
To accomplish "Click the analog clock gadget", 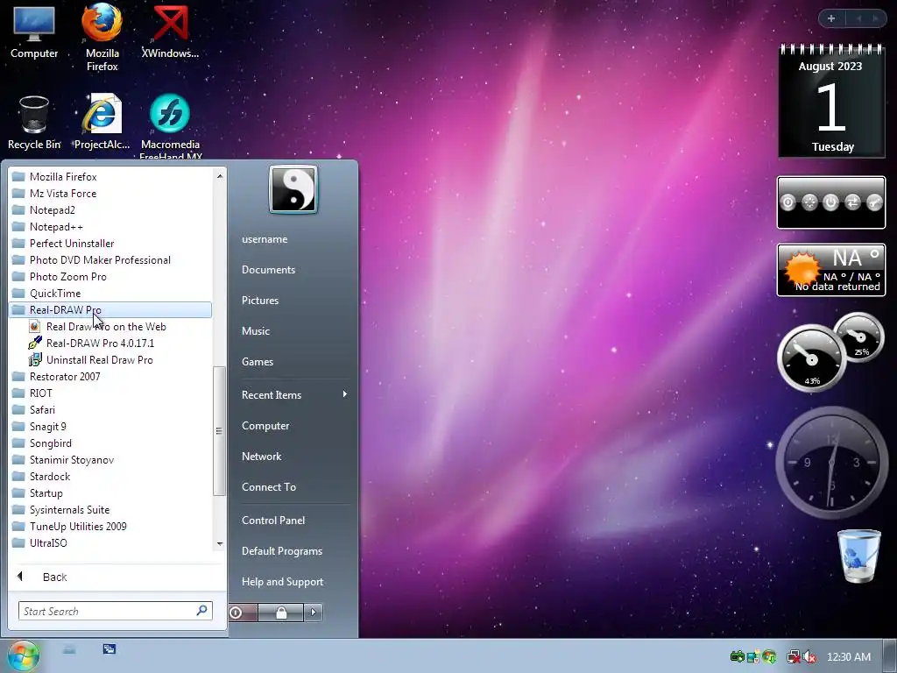I will click(x=831, y=463).
